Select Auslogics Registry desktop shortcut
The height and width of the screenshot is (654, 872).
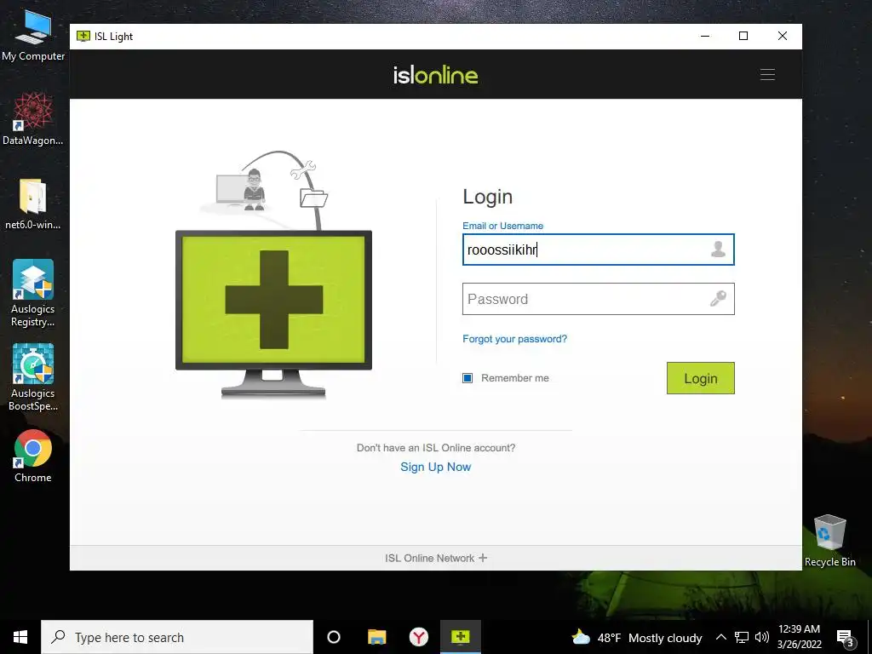(33, 294)
